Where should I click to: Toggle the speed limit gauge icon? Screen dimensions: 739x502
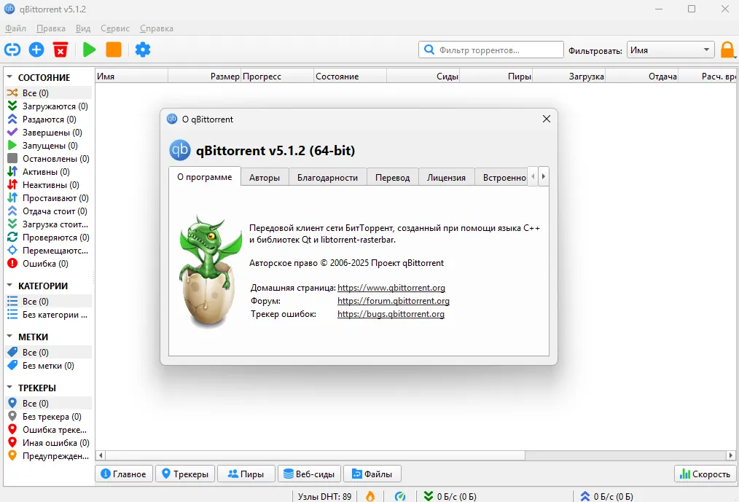pyautogui.click(x=400, y=496)
